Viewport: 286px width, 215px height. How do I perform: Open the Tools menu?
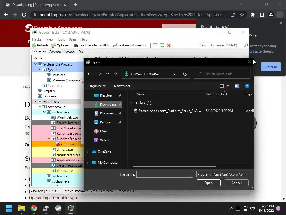coord(61,39)
